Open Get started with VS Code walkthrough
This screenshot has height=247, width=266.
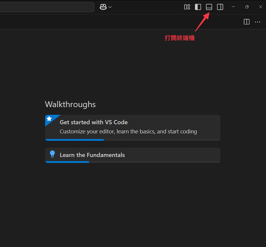pyautogui.click(x=133, y=128)
